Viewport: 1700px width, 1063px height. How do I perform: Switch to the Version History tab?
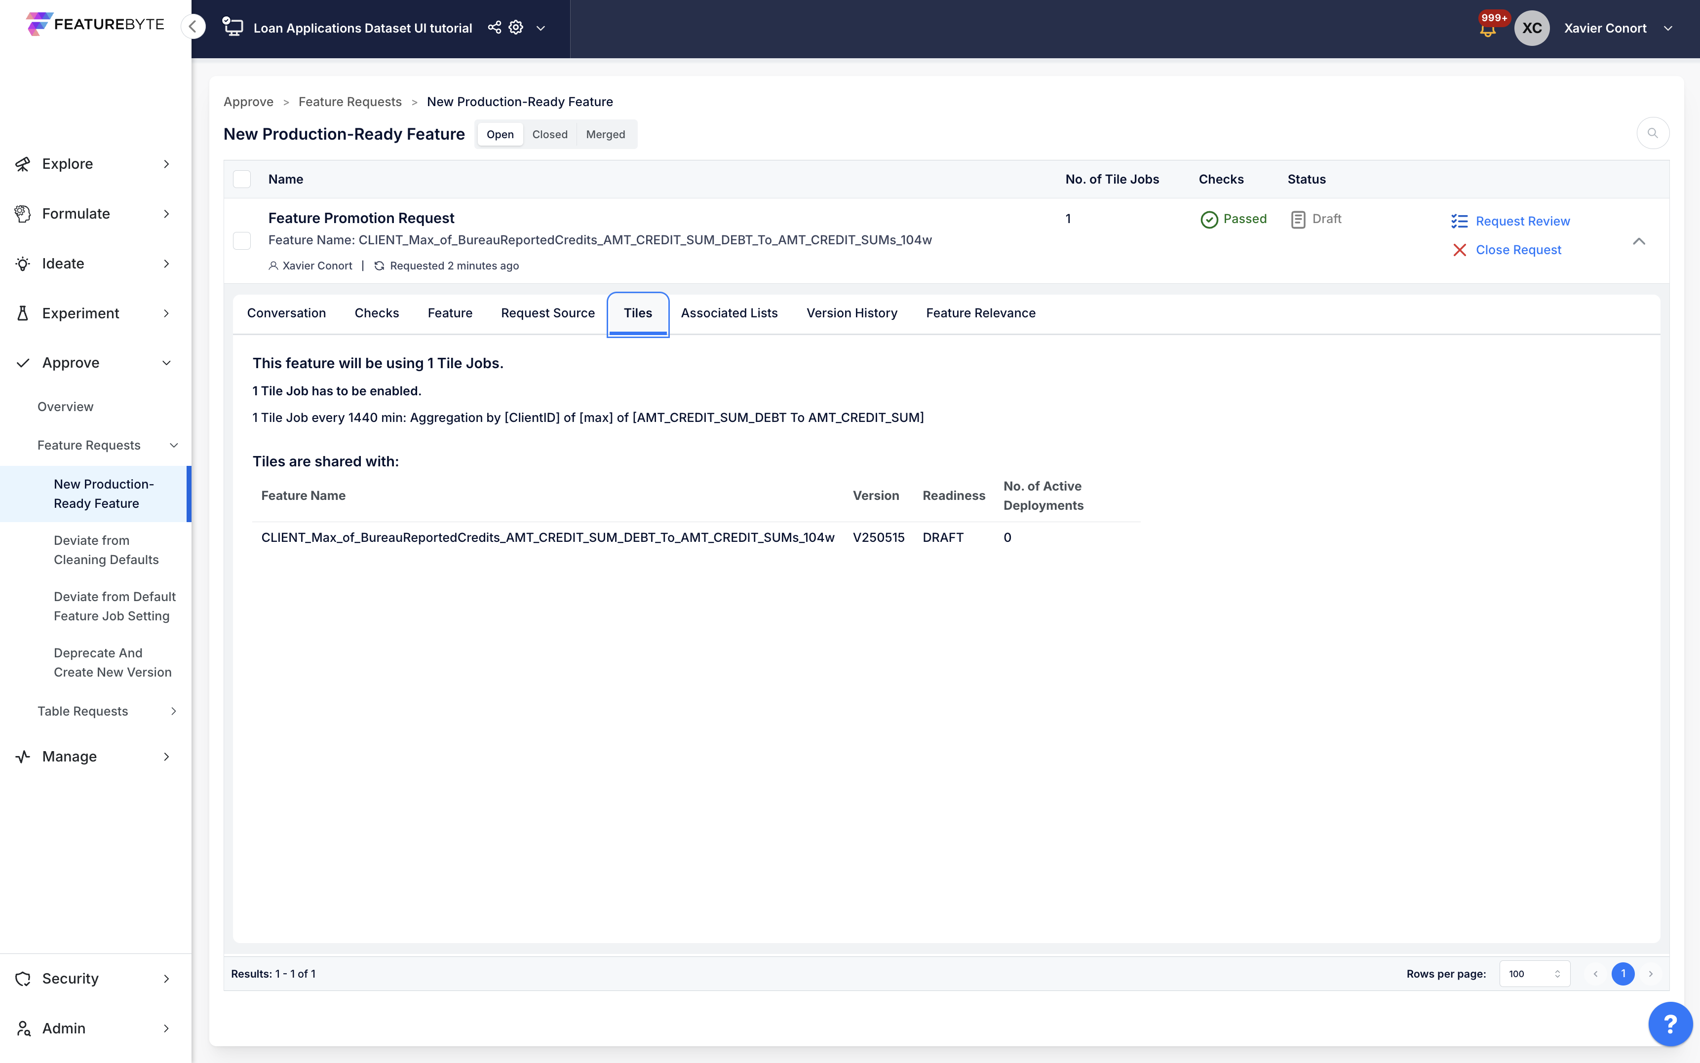(851, 313)
